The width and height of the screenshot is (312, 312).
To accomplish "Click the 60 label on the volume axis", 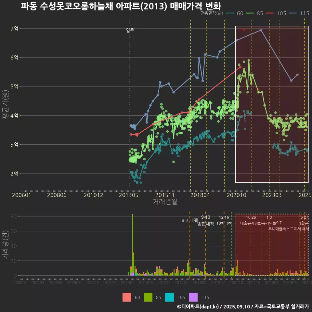I will 14,231.
